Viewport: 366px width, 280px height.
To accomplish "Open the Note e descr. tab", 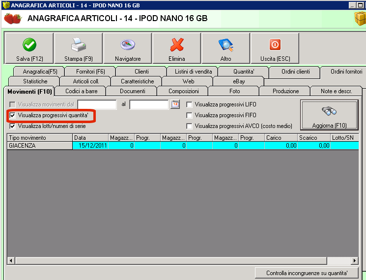I will [x=336, y=91].
